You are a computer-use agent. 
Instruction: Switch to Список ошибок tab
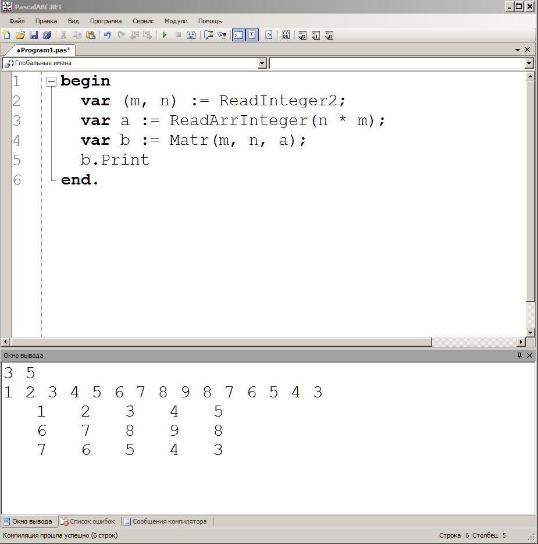[88, 521]
